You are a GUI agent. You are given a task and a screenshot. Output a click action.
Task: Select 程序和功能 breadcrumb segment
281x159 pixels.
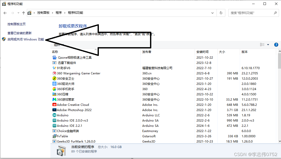76,13
